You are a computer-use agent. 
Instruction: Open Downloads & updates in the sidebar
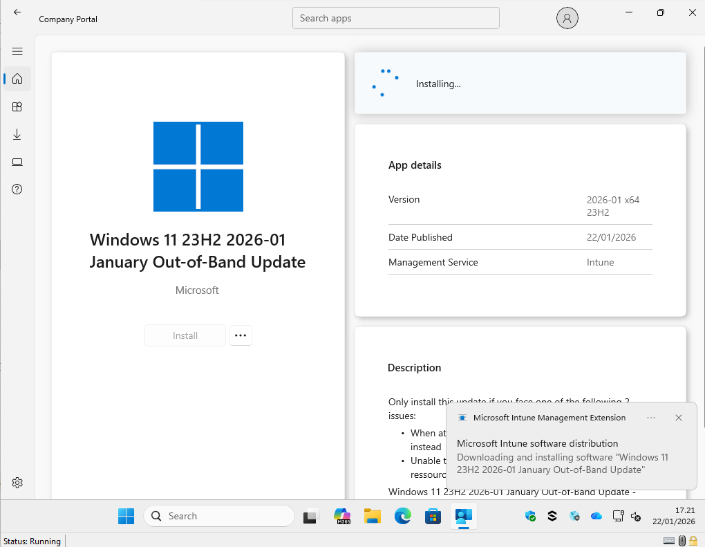17,134
